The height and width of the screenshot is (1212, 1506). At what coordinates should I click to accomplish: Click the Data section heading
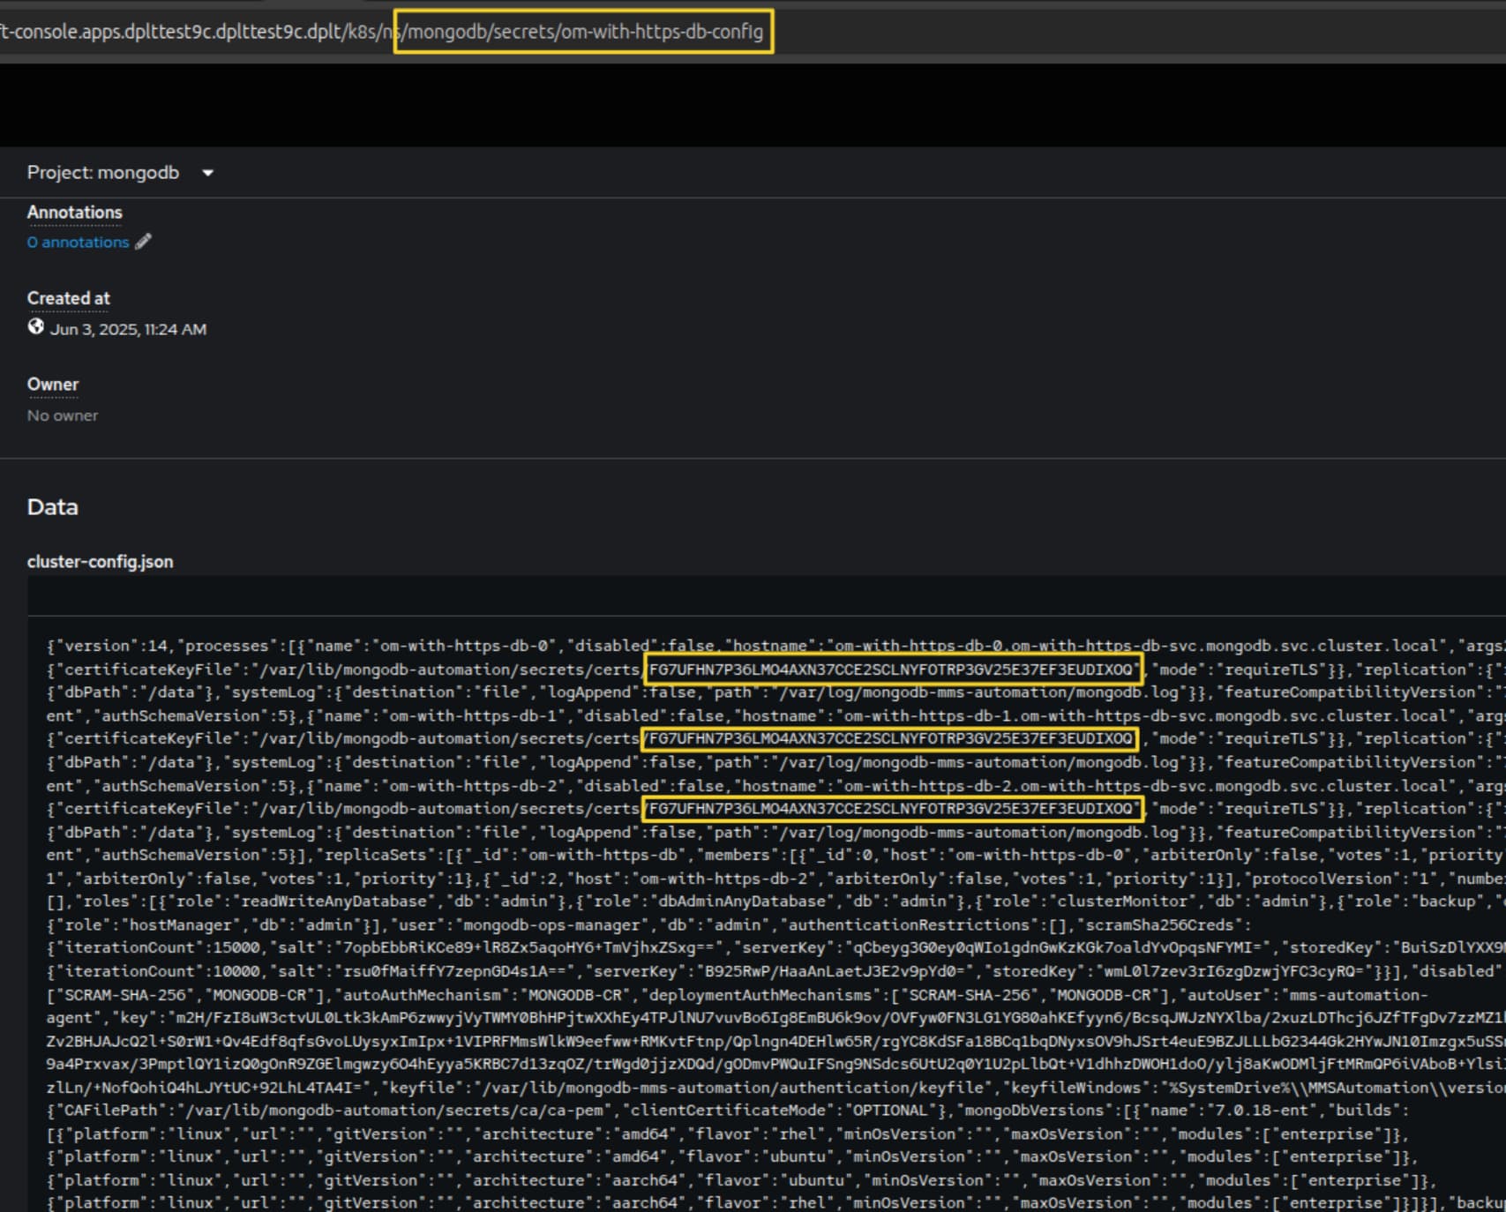tap(53, 507)
